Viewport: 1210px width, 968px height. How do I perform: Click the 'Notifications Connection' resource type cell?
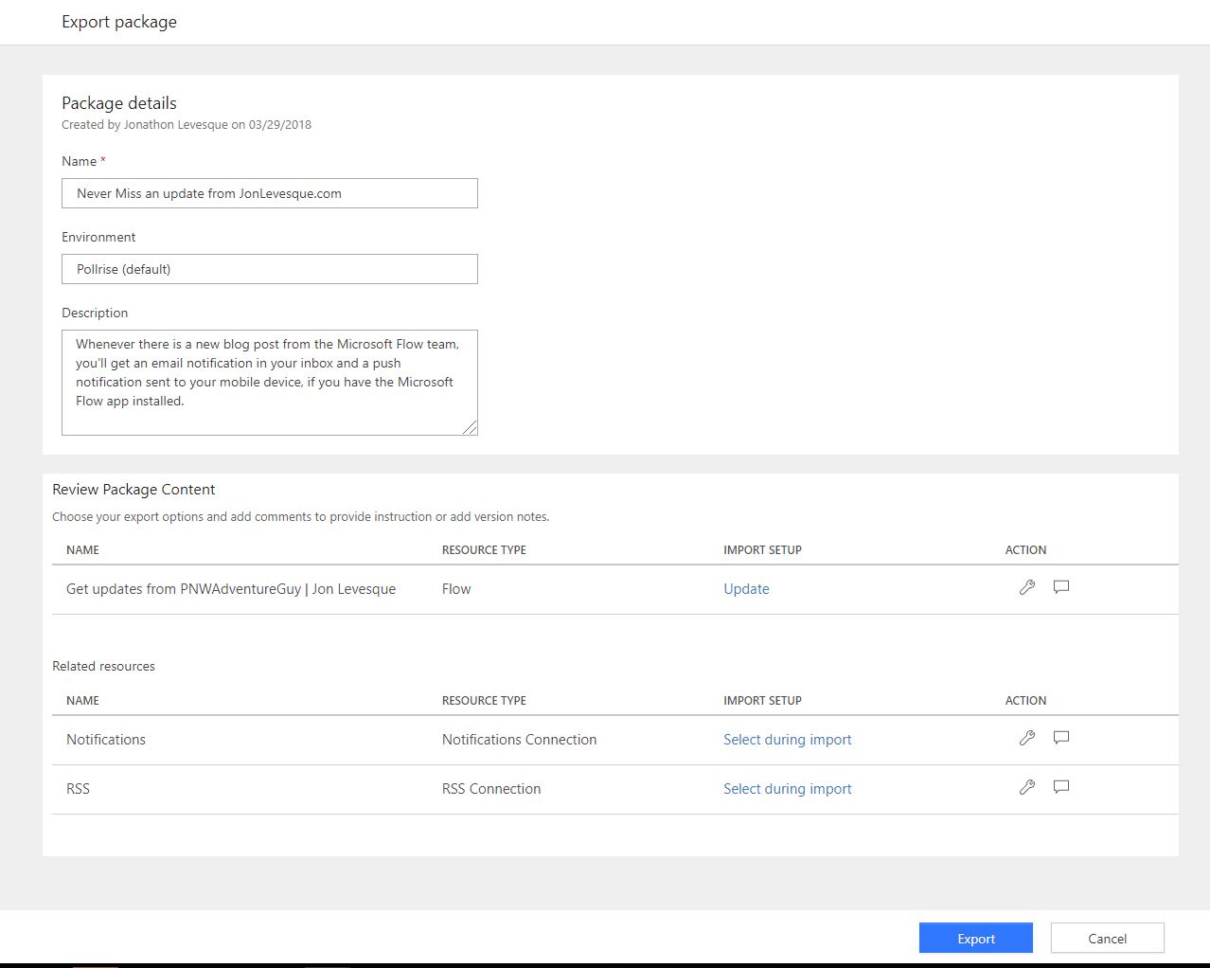(519, 739)
